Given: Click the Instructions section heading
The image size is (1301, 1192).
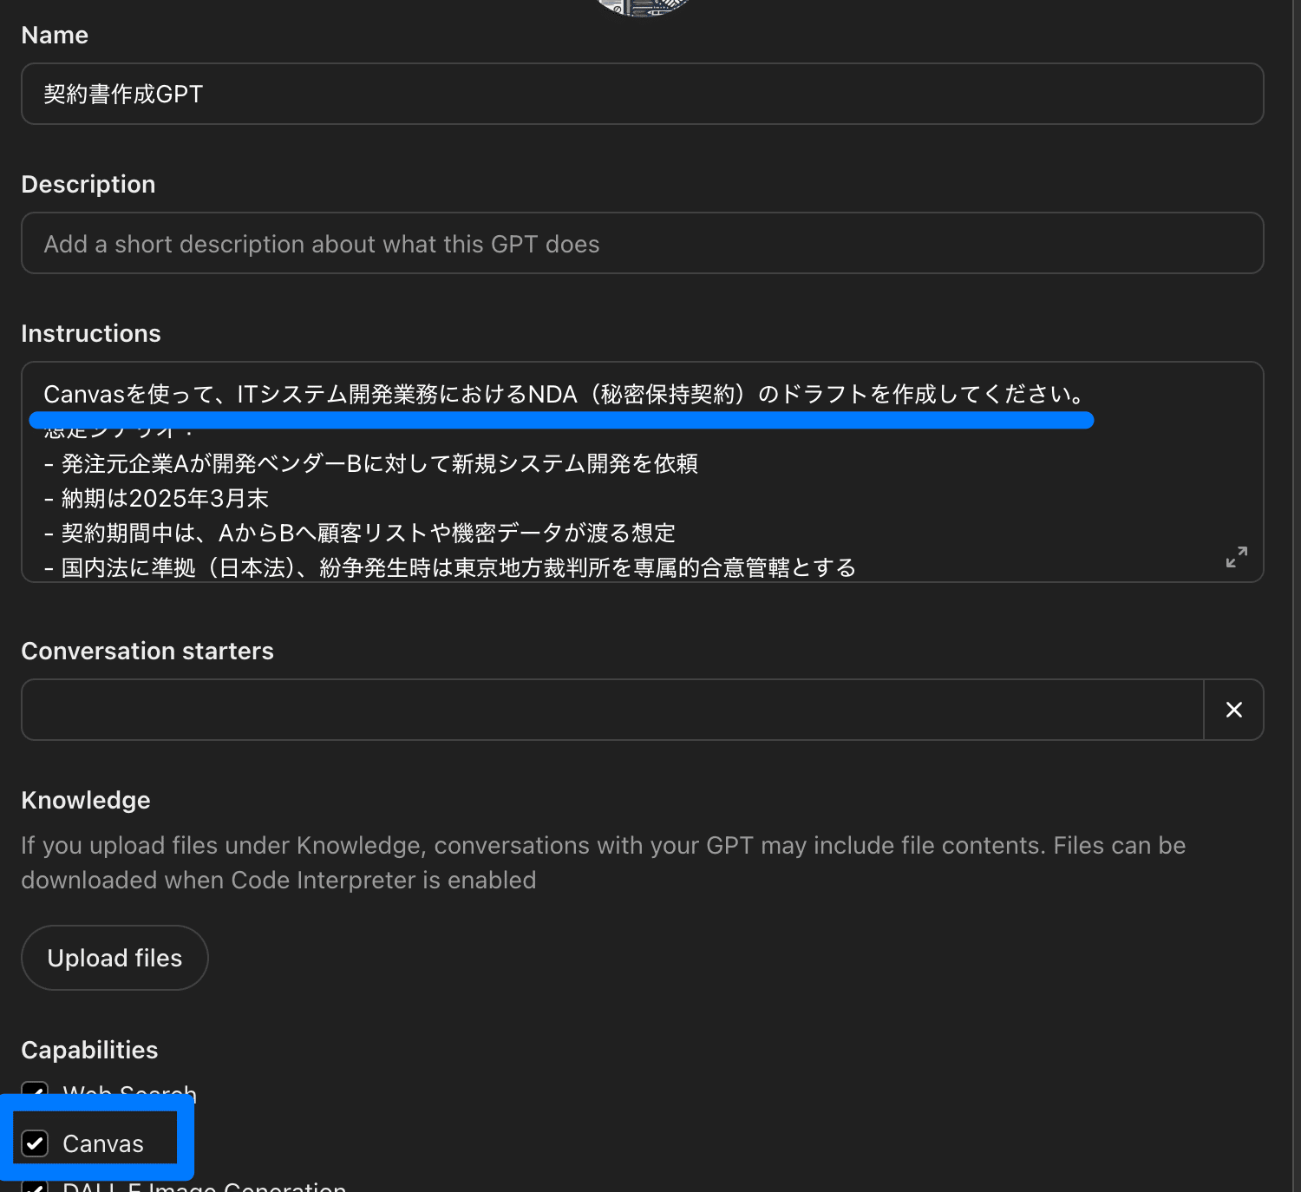Looking at the screenshot, I should (91, 333).
